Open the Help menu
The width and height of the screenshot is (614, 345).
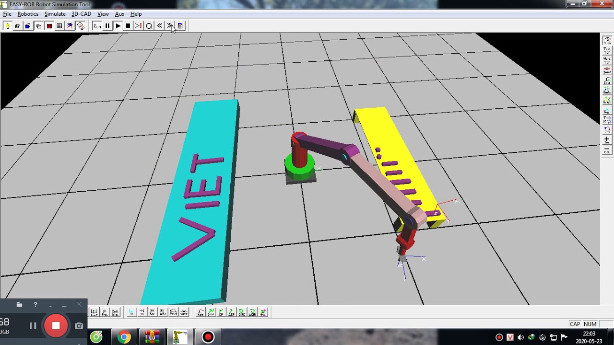136,14
